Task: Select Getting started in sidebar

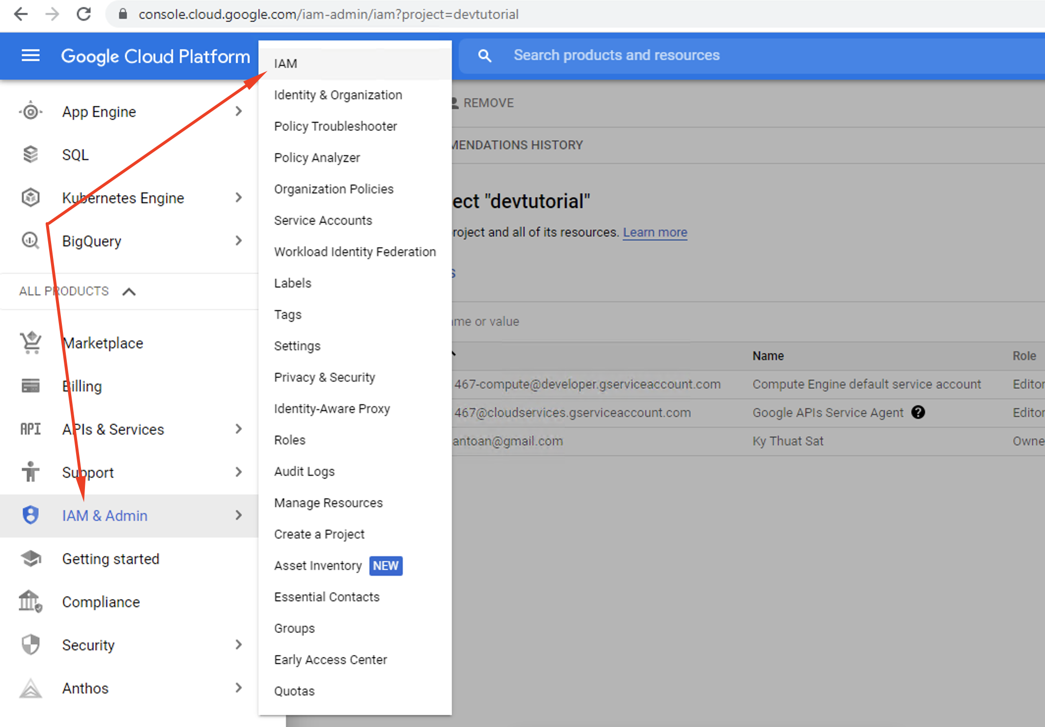Action: 129,559
